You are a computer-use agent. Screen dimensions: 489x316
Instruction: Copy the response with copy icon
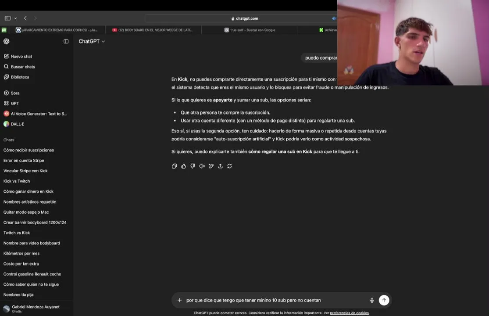pos(175,166)
